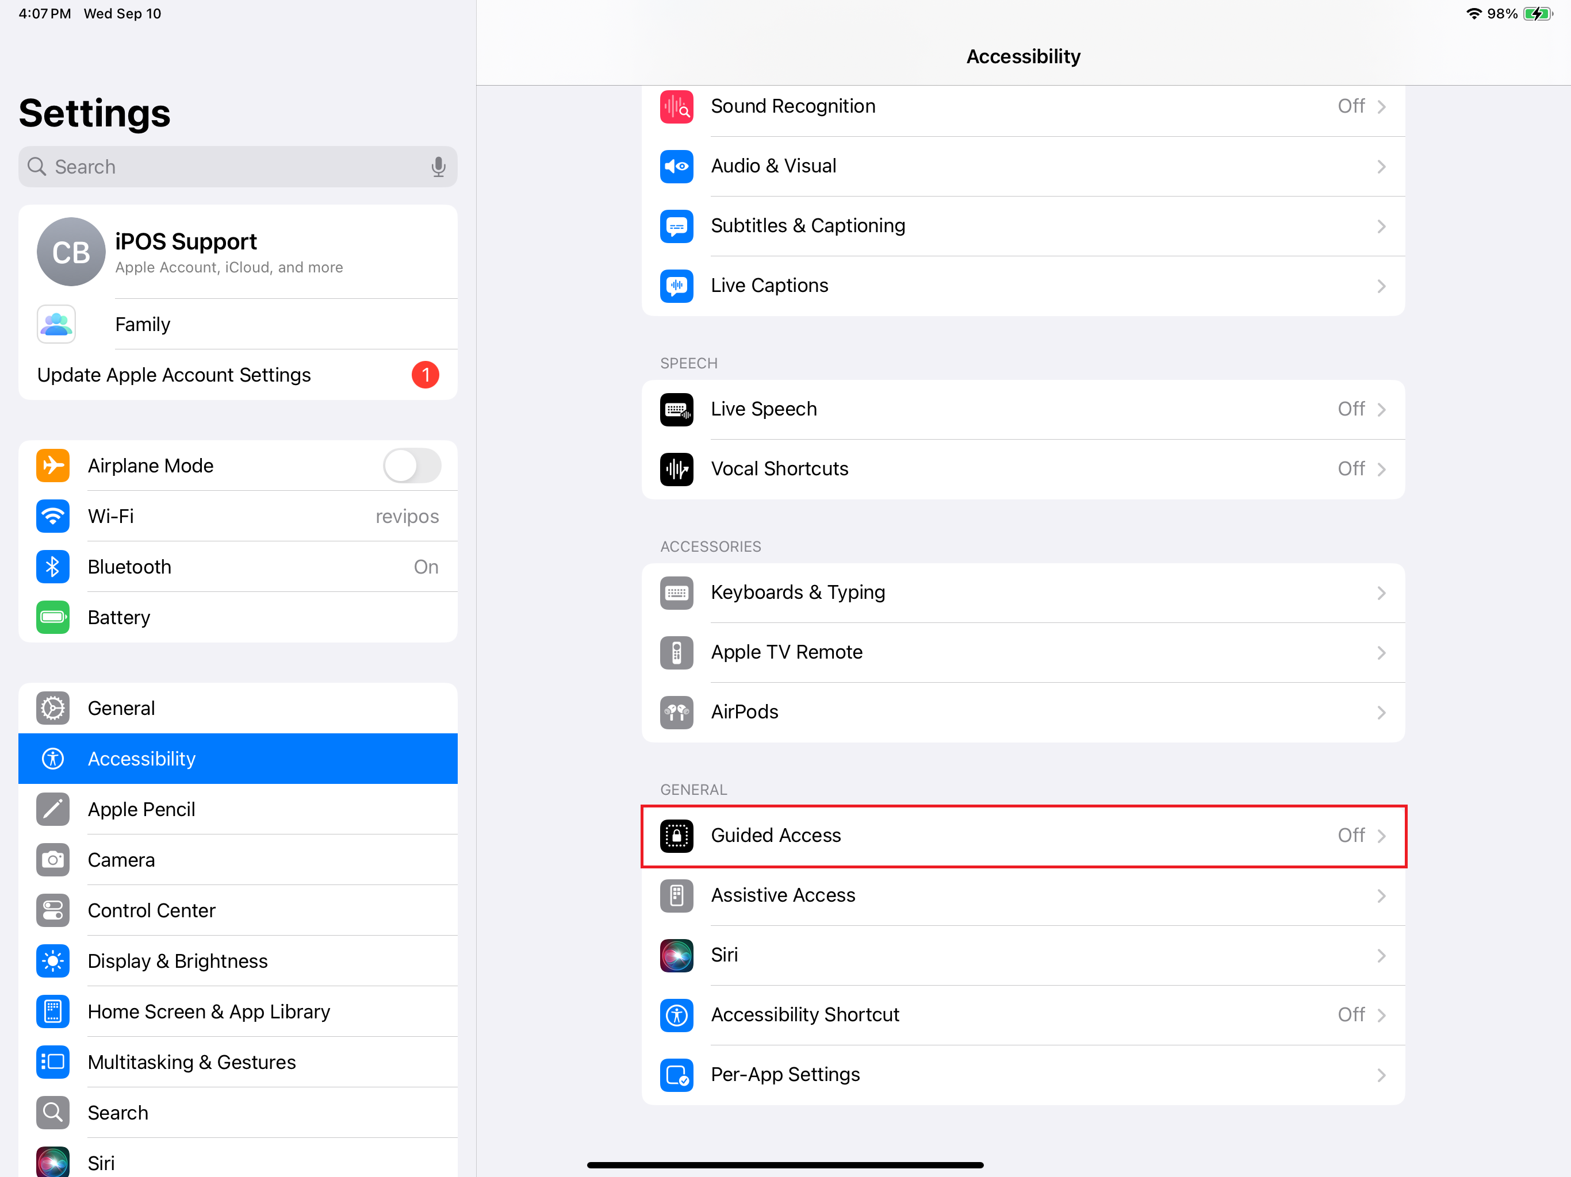Open Live Speech via its chevron
1571x1177 pixels.
point(1381,410)
